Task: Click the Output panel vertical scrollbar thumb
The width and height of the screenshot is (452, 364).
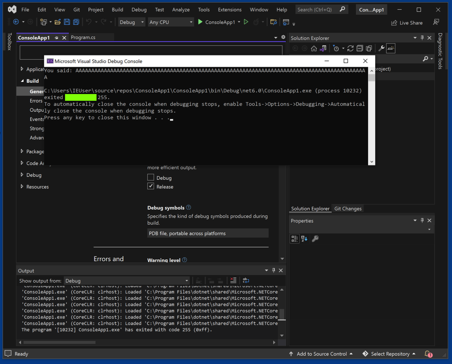Action: click(282, 314)
